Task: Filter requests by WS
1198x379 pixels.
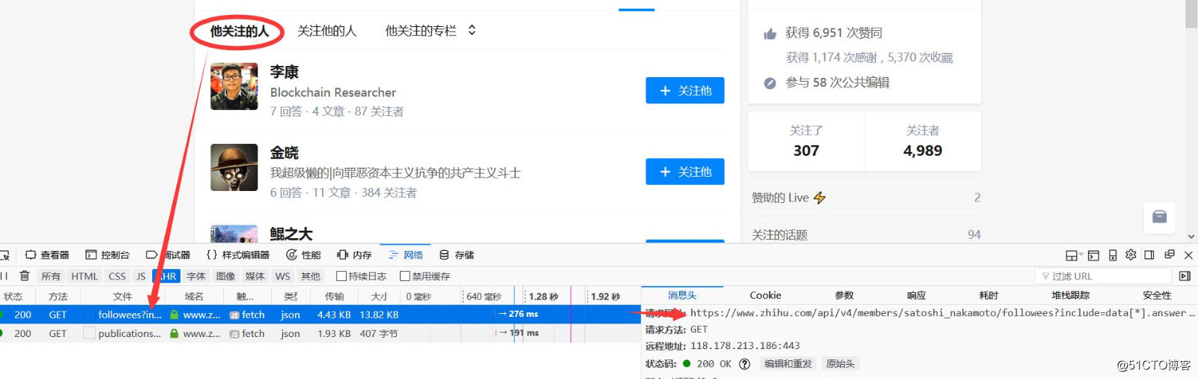Action: pyautogui.click(x=282, y=276)
